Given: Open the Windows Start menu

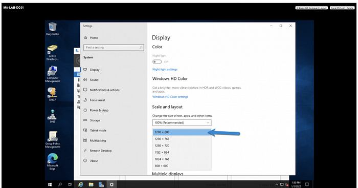Looking at the screenshot, I should [50, 184].
